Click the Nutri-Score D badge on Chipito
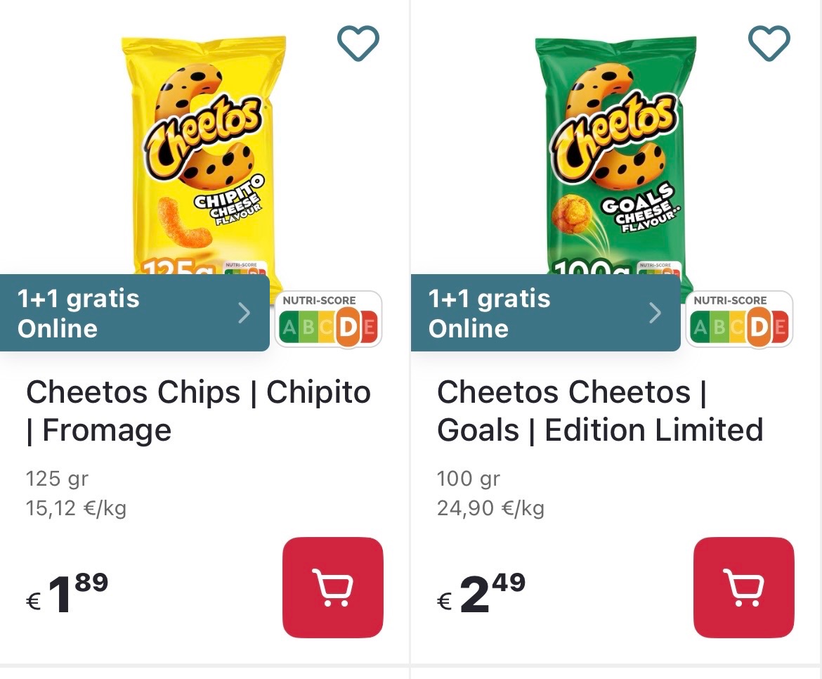 (x=328, y=320)
